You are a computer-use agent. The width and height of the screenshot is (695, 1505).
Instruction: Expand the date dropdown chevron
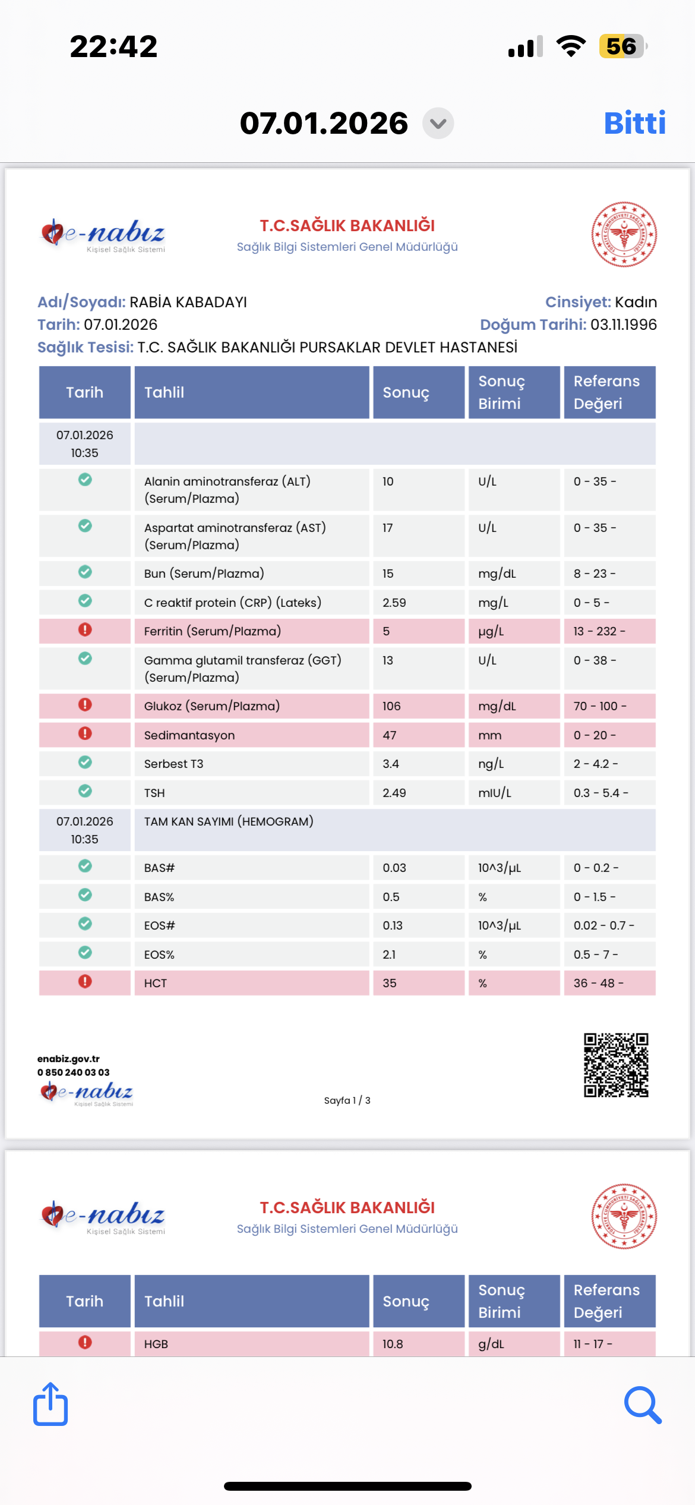click(x=438, y=124)
